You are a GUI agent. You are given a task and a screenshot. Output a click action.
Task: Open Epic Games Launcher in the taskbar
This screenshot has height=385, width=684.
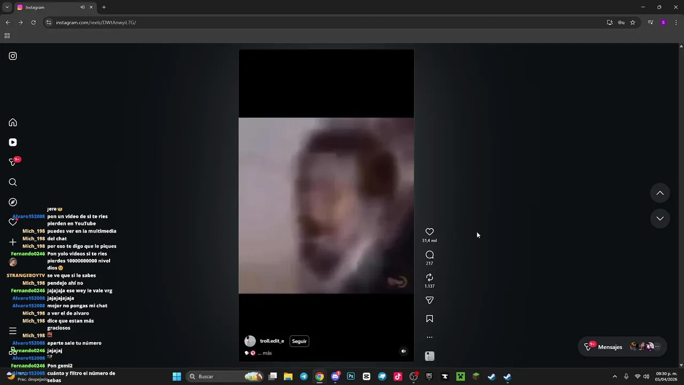pyautogui.click(x=429, y=376)
